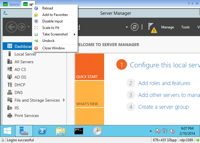Viewport: 200px width, 143px height.
Task: Click the green Undock icon
Action: [x=36, y=41]
